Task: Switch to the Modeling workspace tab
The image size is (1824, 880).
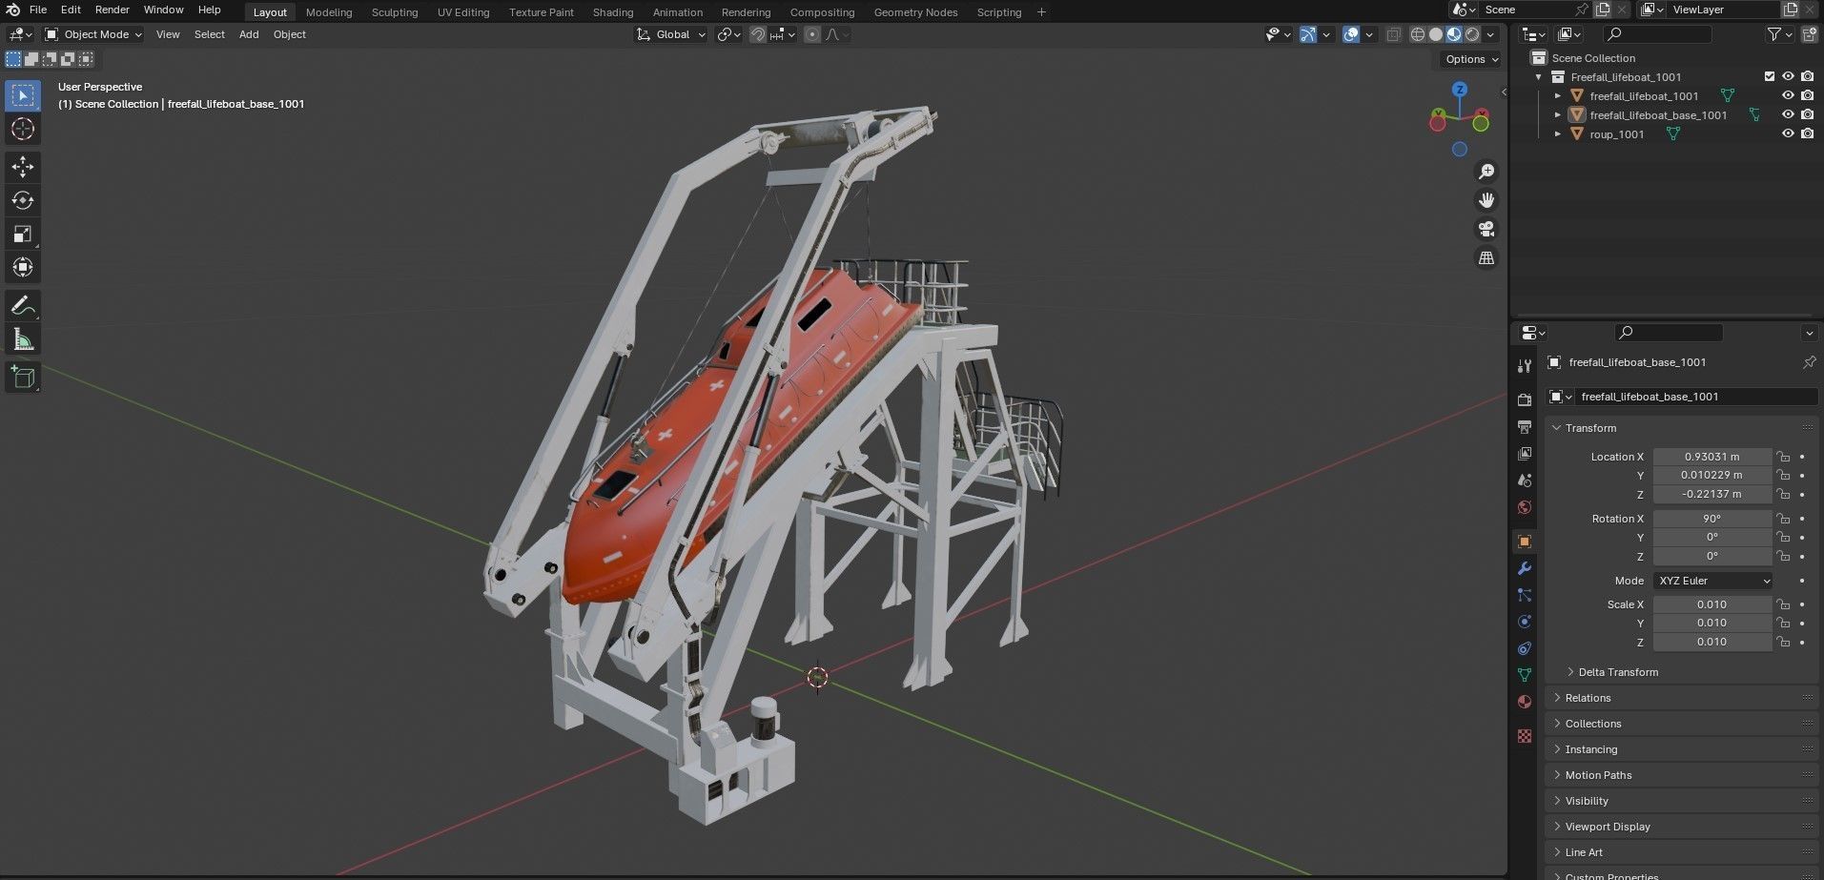Action: [x=329, y=12]
